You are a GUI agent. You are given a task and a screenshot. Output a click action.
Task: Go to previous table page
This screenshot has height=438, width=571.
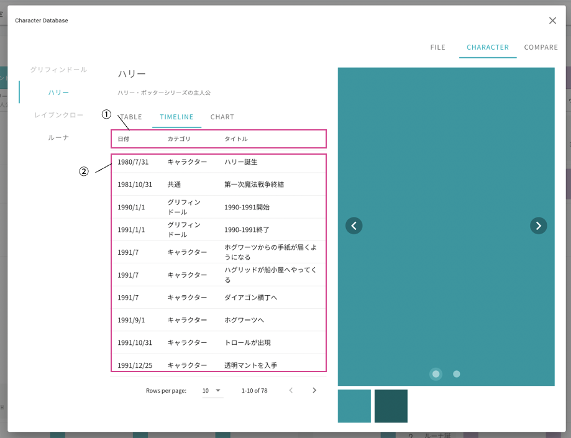coord(291,390)
